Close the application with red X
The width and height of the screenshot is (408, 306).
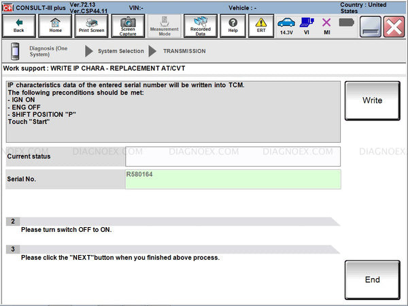(394, 26)
